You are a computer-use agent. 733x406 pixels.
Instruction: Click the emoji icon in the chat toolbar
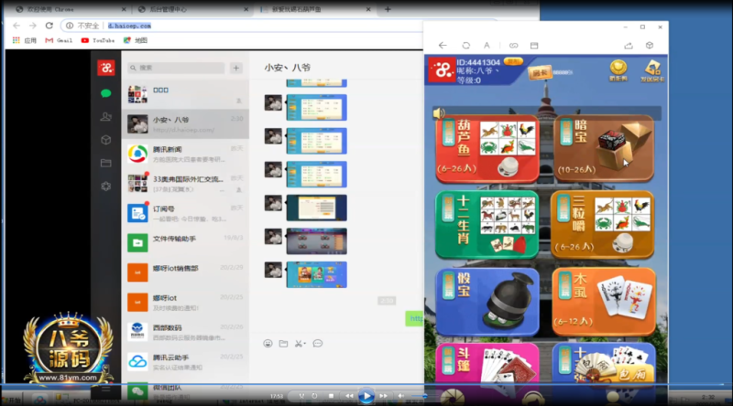pos(268,343)
